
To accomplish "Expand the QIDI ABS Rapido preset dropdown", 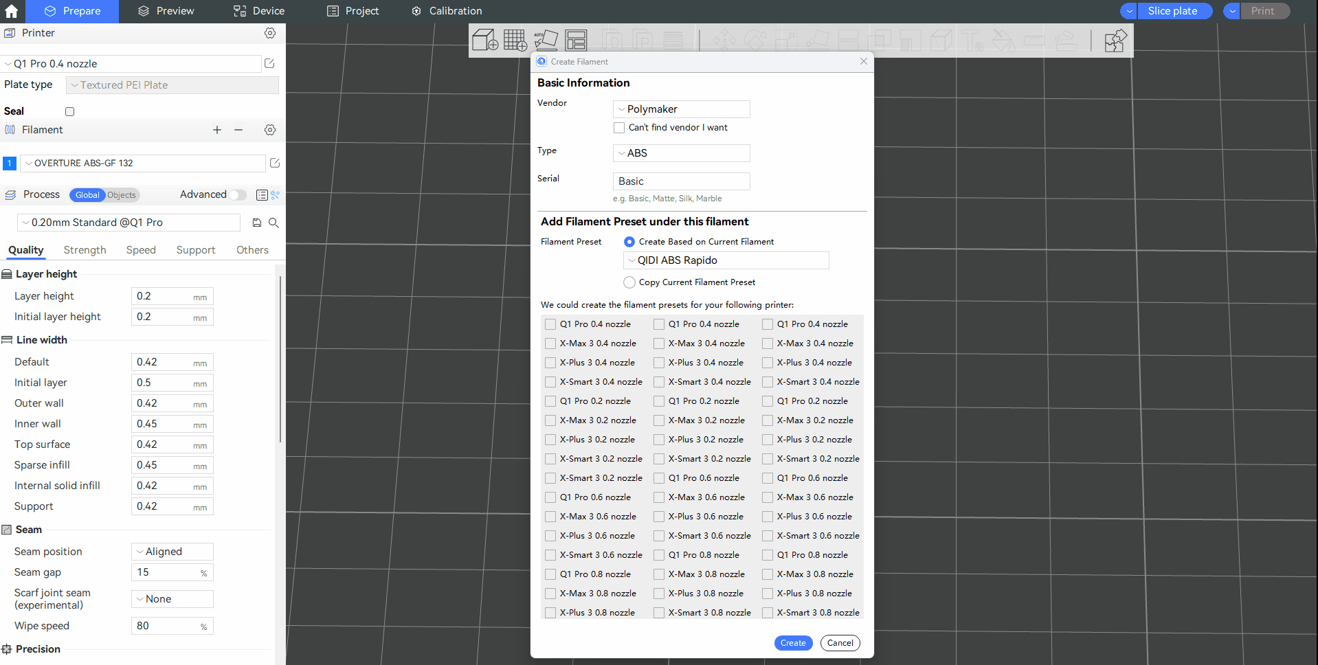I will coord(726,260).
